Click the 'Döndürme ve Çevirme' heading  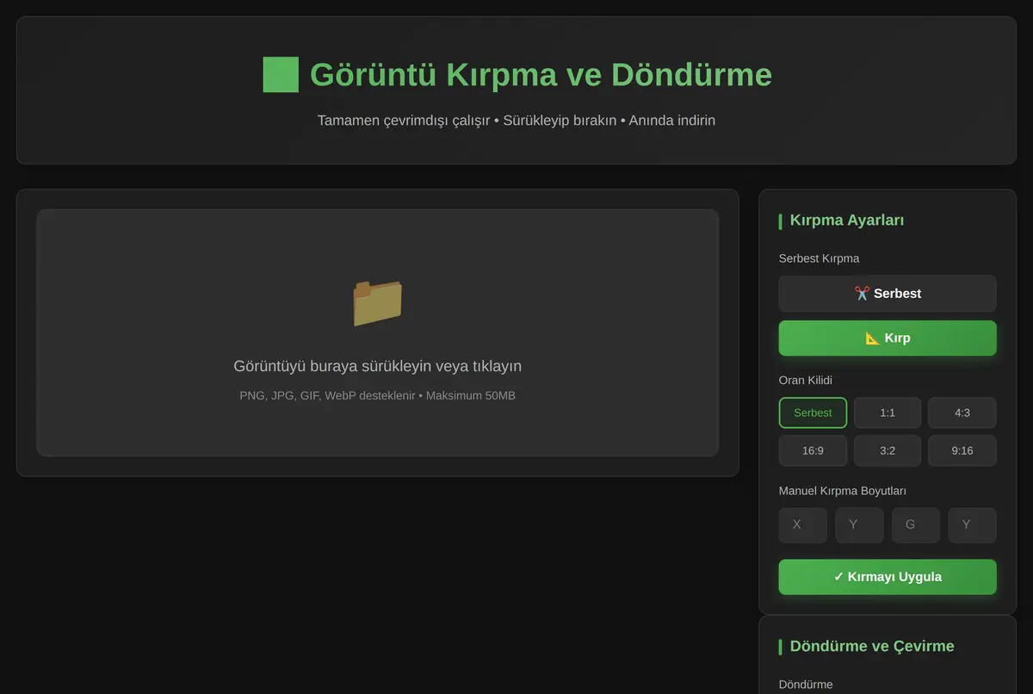tap(872, 646)
